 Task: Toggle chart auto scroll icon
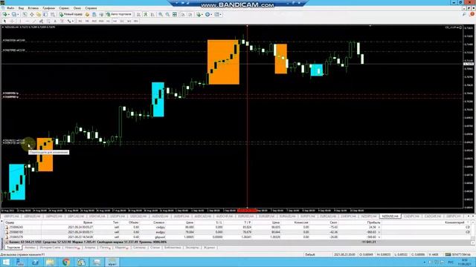coord(183,14)
